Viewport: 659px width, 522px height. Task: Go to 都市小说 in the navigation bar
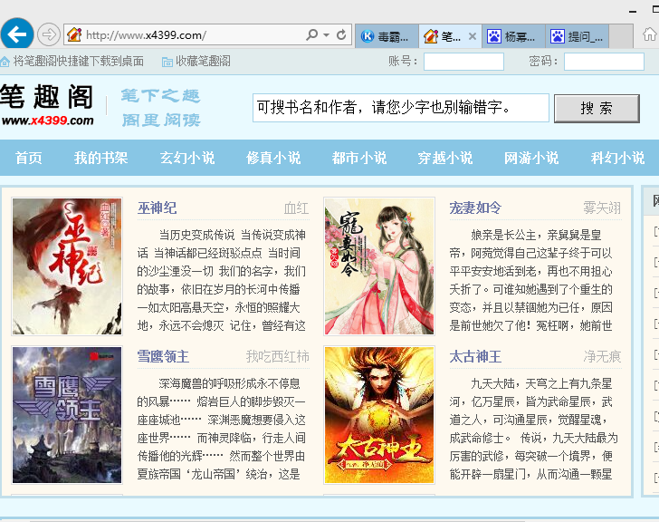359,158
